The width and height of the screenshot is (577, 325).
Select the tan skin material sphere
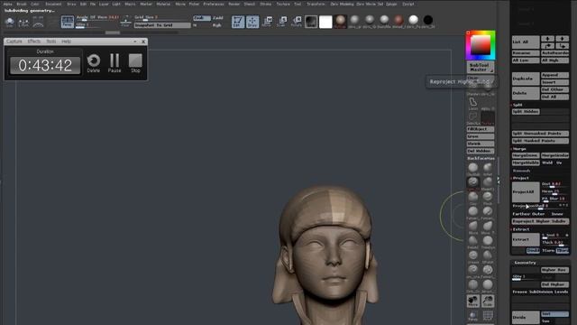[340, 20]
